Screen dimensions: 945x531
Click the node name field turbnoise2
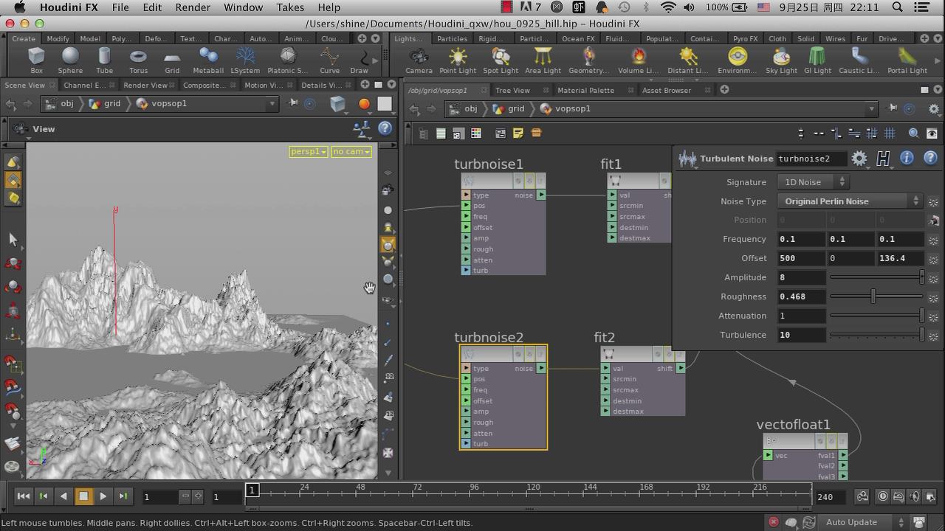[811, 159]
